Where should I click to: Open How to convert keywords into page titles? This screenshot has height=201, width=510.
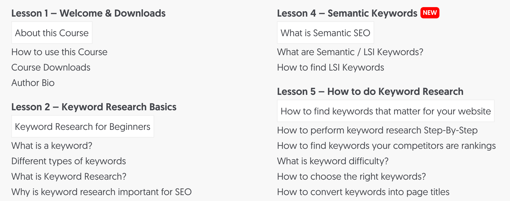click(x=363, y=192)
